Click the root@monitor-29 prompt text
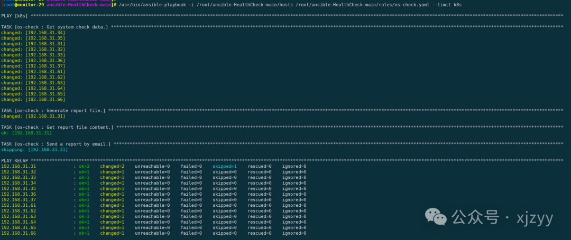The height and width of the screenshot is (240, 571). point(24,5)
